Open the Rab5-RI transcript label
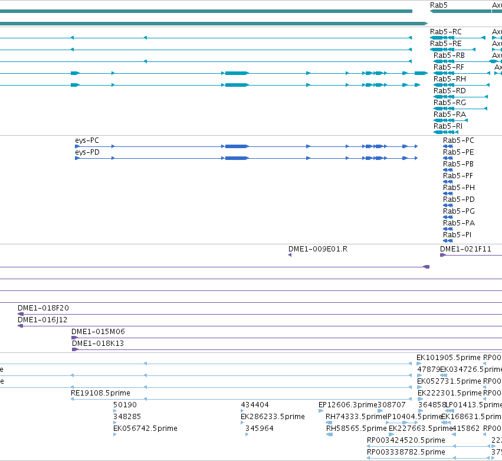 448,126
